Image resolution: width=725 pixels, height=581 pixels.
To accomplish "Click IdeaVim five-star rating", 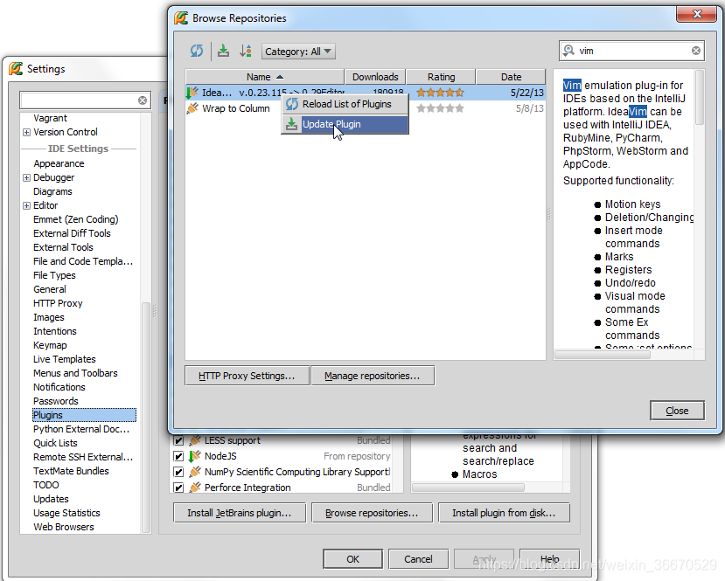I will pyautogui.click(x=440, y=93).
